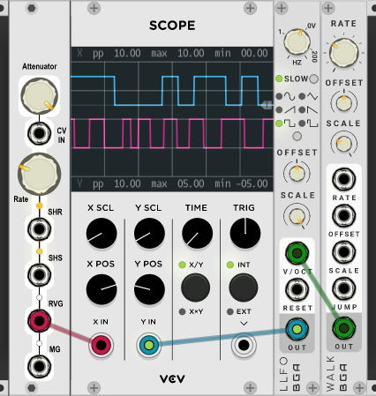Click the top screw of LFO module
The image size is (376, 396).
(x=282, y=8)
